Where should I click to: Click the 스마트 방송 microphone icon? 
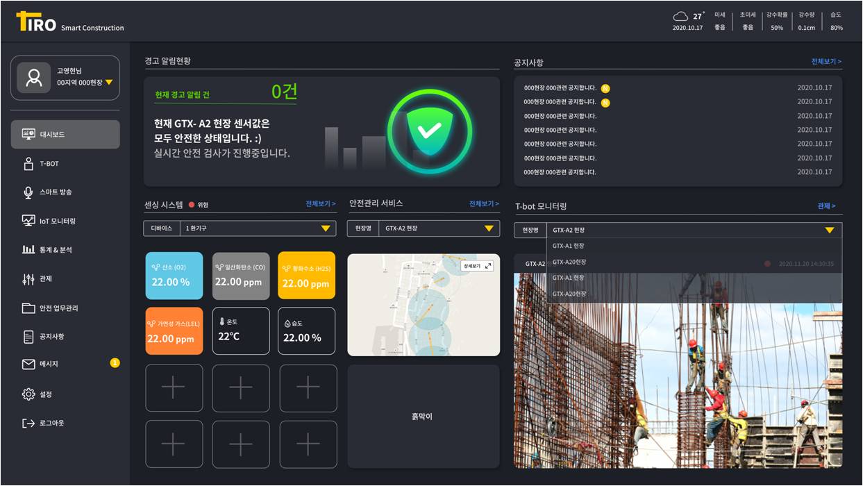tap(28, 192)
